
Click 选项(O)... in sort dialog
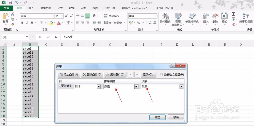(149, 75)
